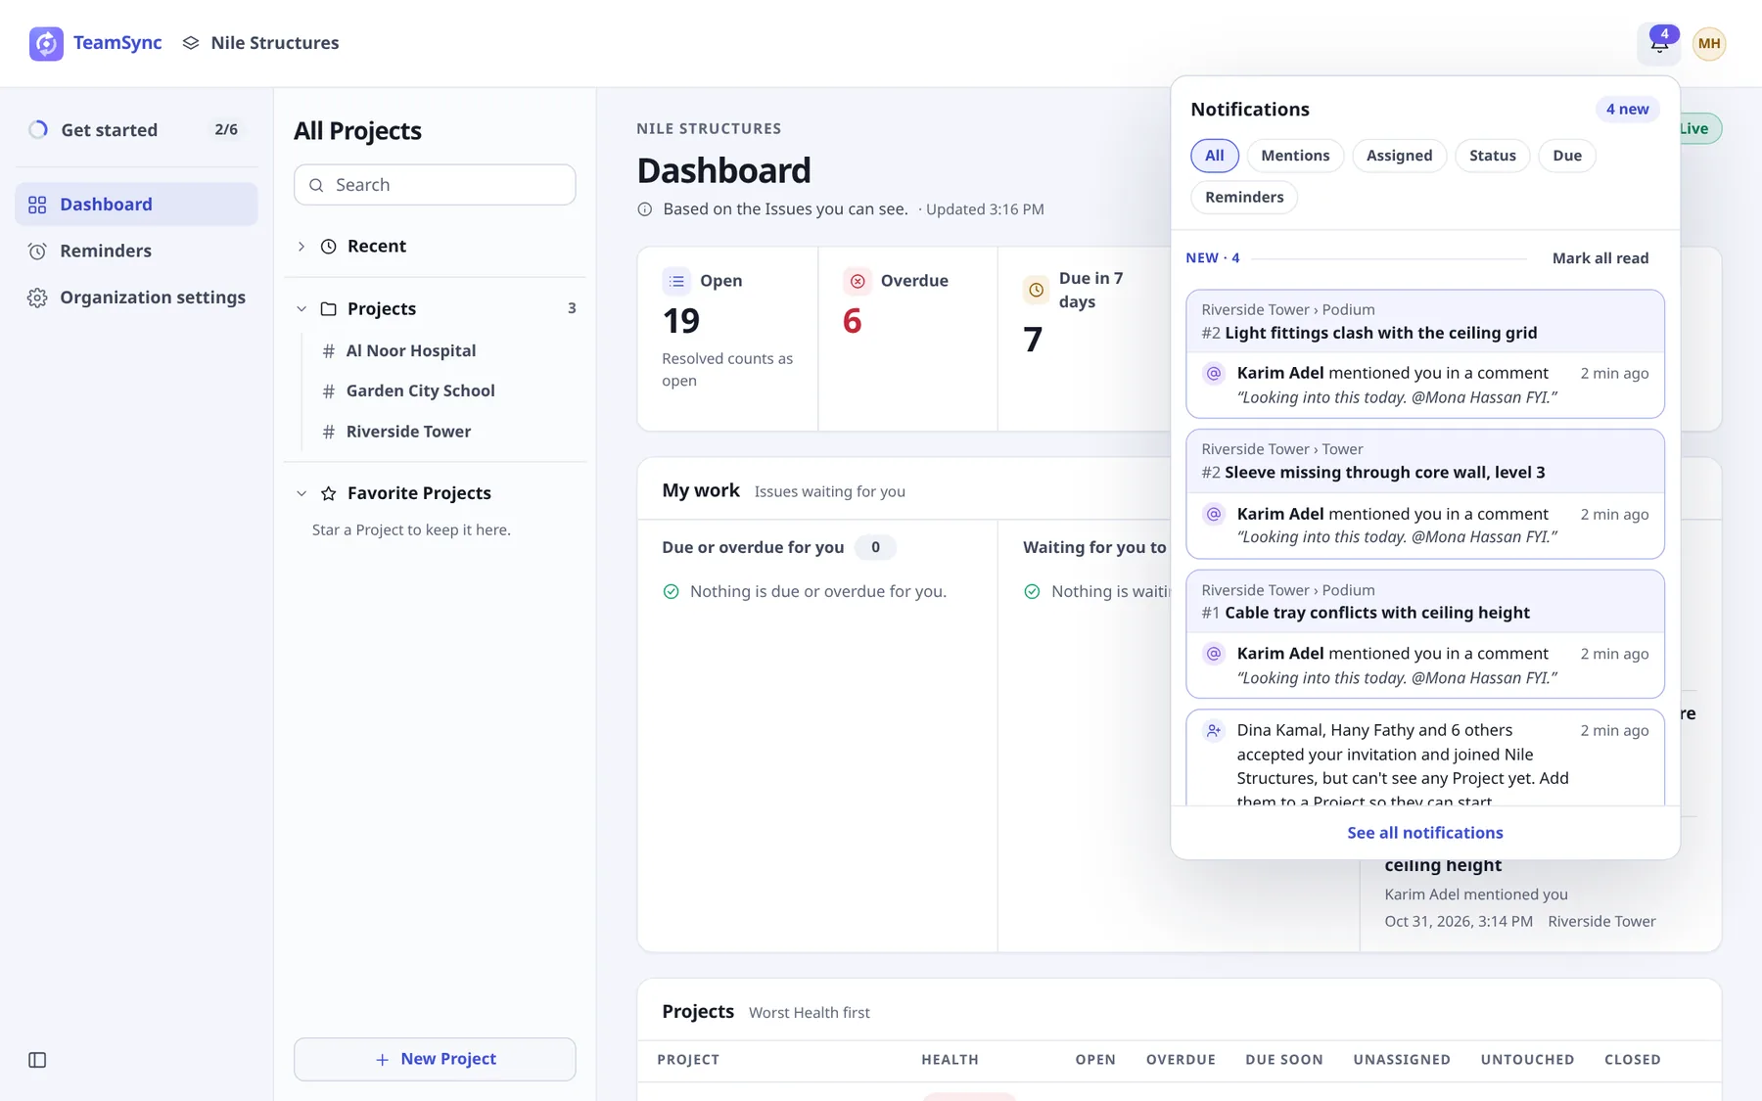Image resolution: width=1762 pixels, height=1101 pixels.
Task: Click the folder icon beside Projects
Action: click(329, 309)
